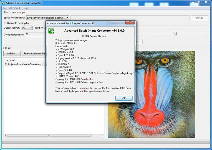Image resolution: width=212 pixels, height=150 pixels.
Task: Click the app icon in main title bar
Action: tap(3, 3)
